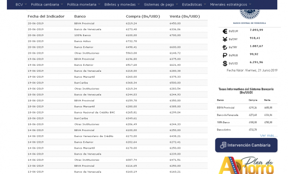Screen dimensions: 288x174
Task: Click the coins icon on Intervención Cambiaria
Action: pos(223,145)
